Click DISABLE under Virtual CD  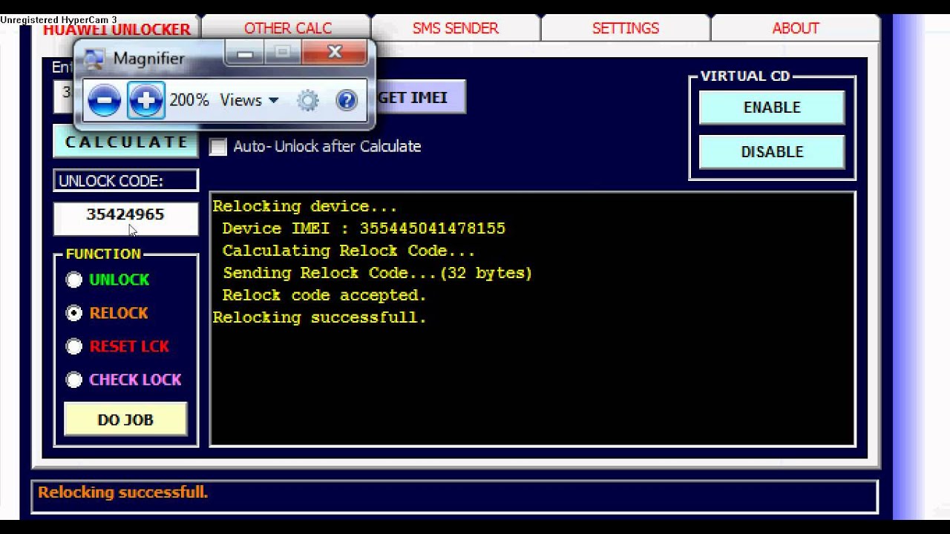coord(772,152)
